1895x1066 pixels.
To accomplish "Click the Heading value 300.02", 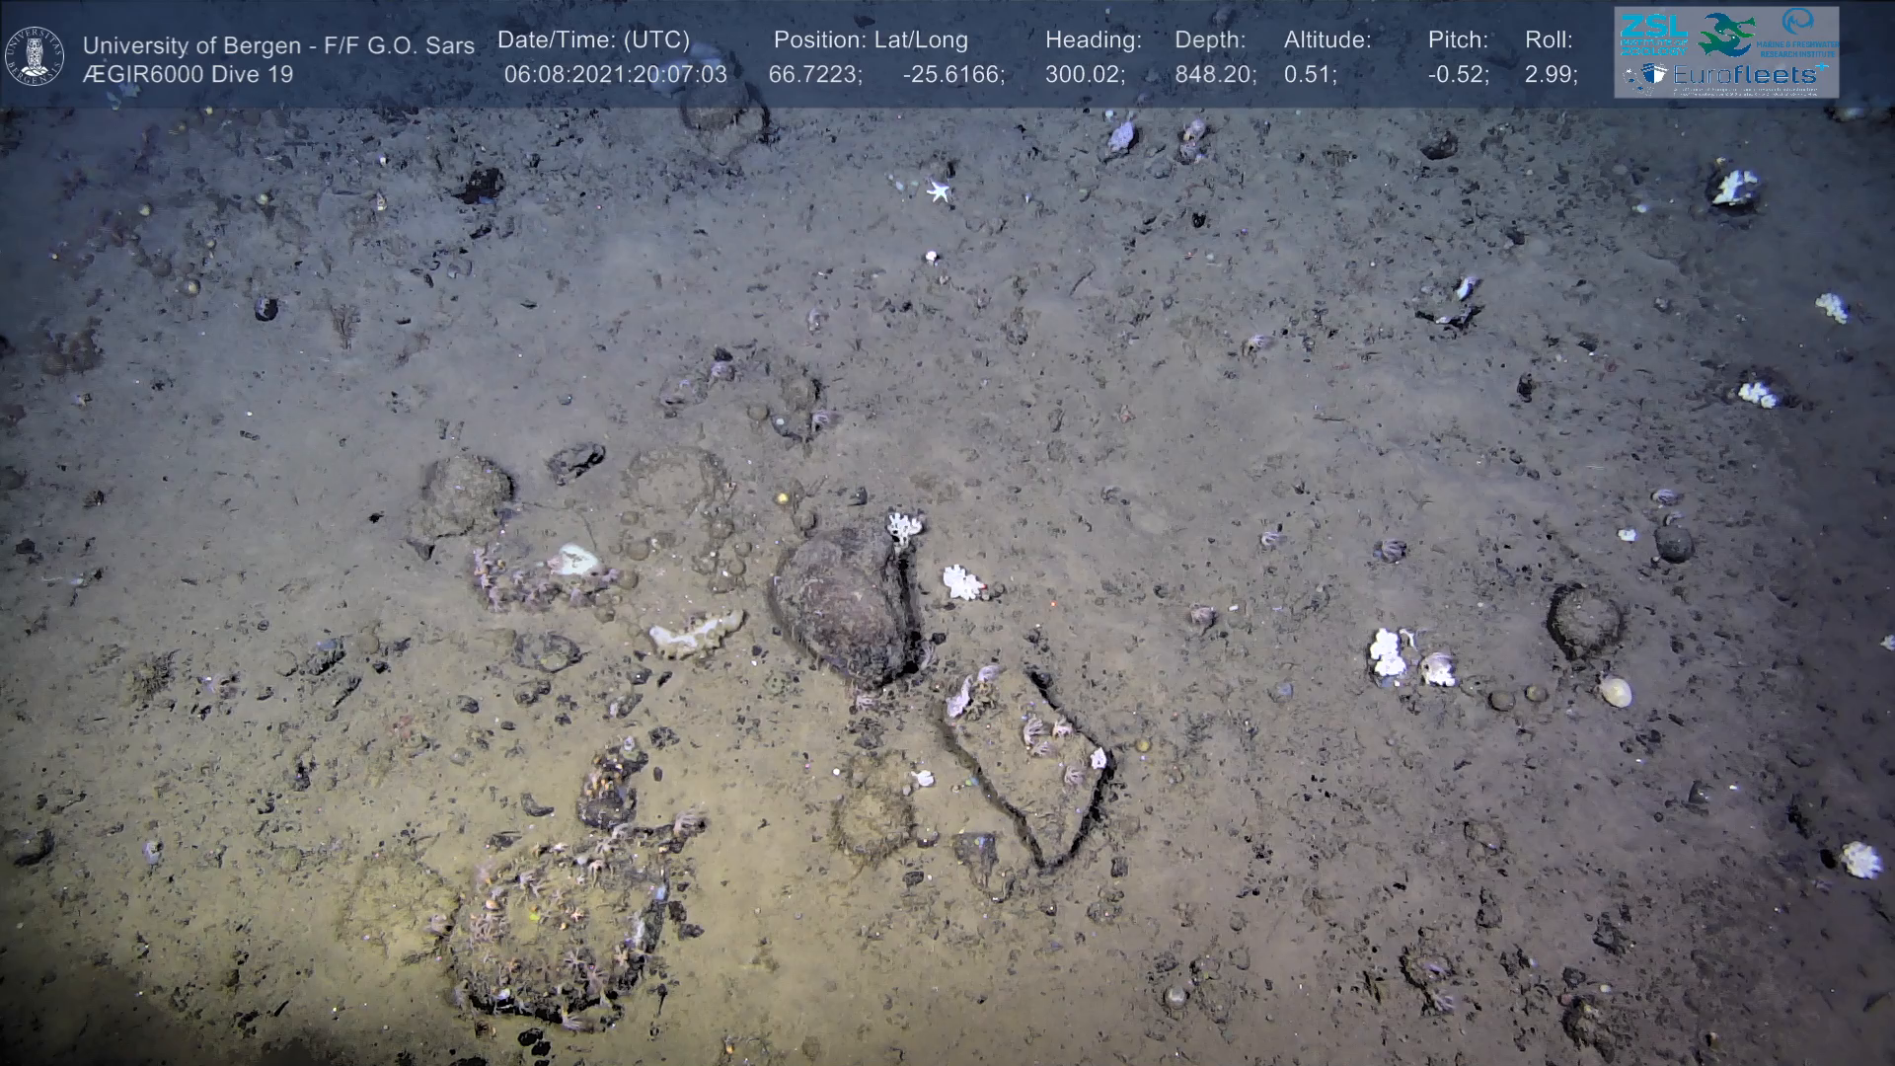I will 1085,75.
